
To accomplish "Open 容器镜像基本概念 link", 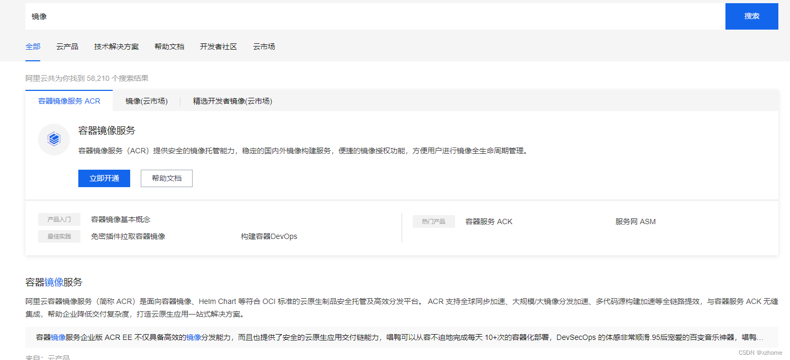I will coord(121,219).
